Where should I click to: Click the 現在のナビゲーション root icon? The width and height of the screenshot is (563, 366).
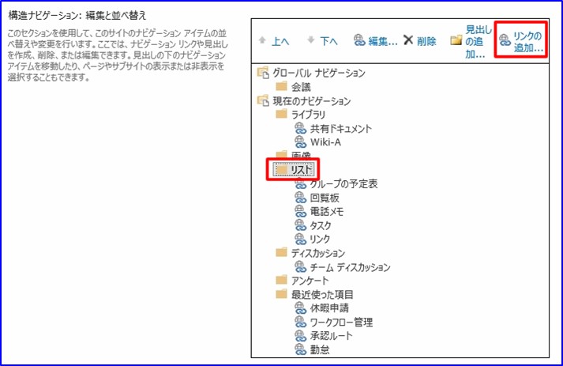pyautogui.click(x=263, y=100)
